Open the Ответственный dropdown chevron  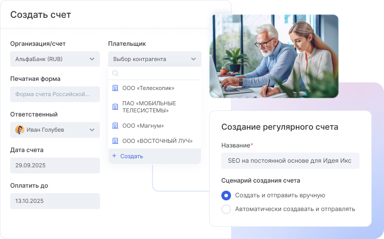coord(92,130)
